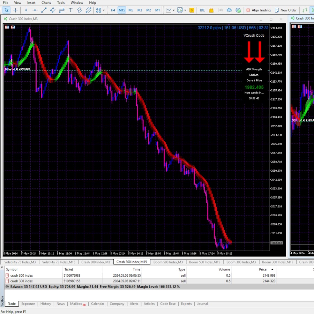Switch chart timeframe to M5
314x314 pixels.
[131, 10]
